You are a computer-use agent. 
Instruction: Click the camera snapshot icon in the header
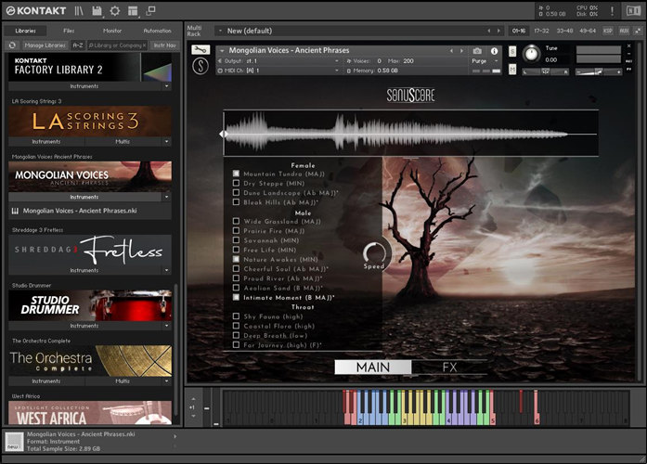[477, 50]
